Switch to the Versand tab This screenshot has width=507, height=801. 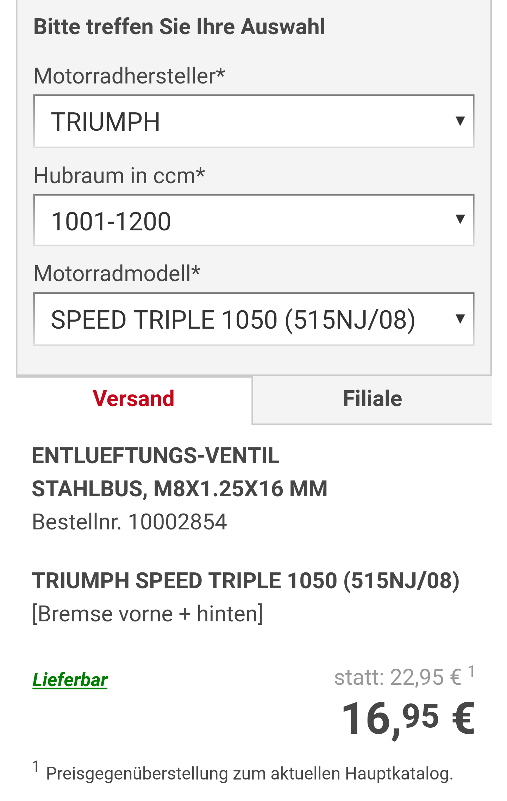[134, 399]
